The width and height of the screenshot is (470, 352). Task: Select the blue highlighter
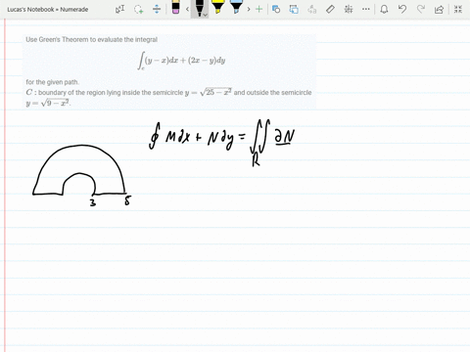236,8
